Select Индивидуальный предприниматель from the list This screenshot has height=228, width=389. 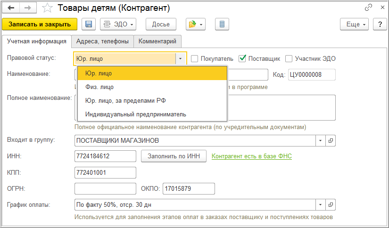(x=135, y=114)
